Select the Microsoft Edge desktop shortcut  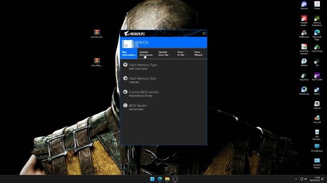pos(317,35)
